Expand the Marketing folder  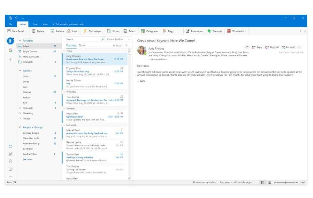pos(20,113)
